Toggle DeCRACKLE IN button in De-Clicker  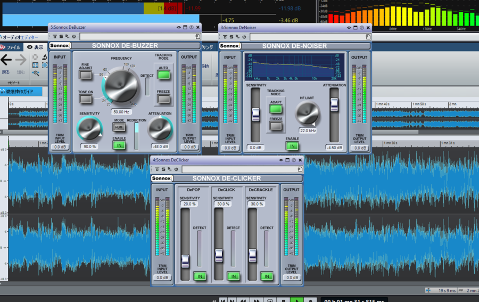[x=267, y=276]
